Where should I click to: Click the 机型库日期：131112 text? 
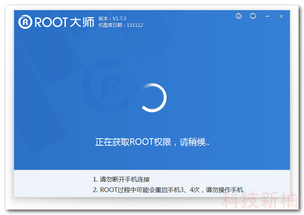pyautogui.click(x=120, y=25)
